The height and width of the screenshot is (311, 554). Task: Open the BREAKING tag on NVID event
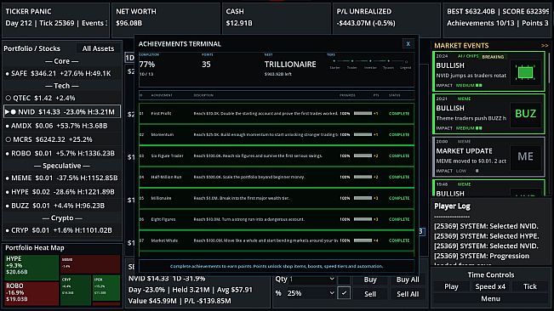click(493, 57)
